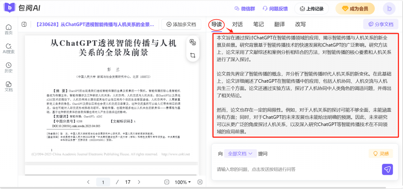Open 微信群 link
This screenshot has width=403, height=189.
245,9
